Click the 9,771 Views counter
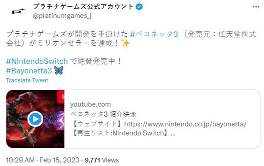 (102, 160)
